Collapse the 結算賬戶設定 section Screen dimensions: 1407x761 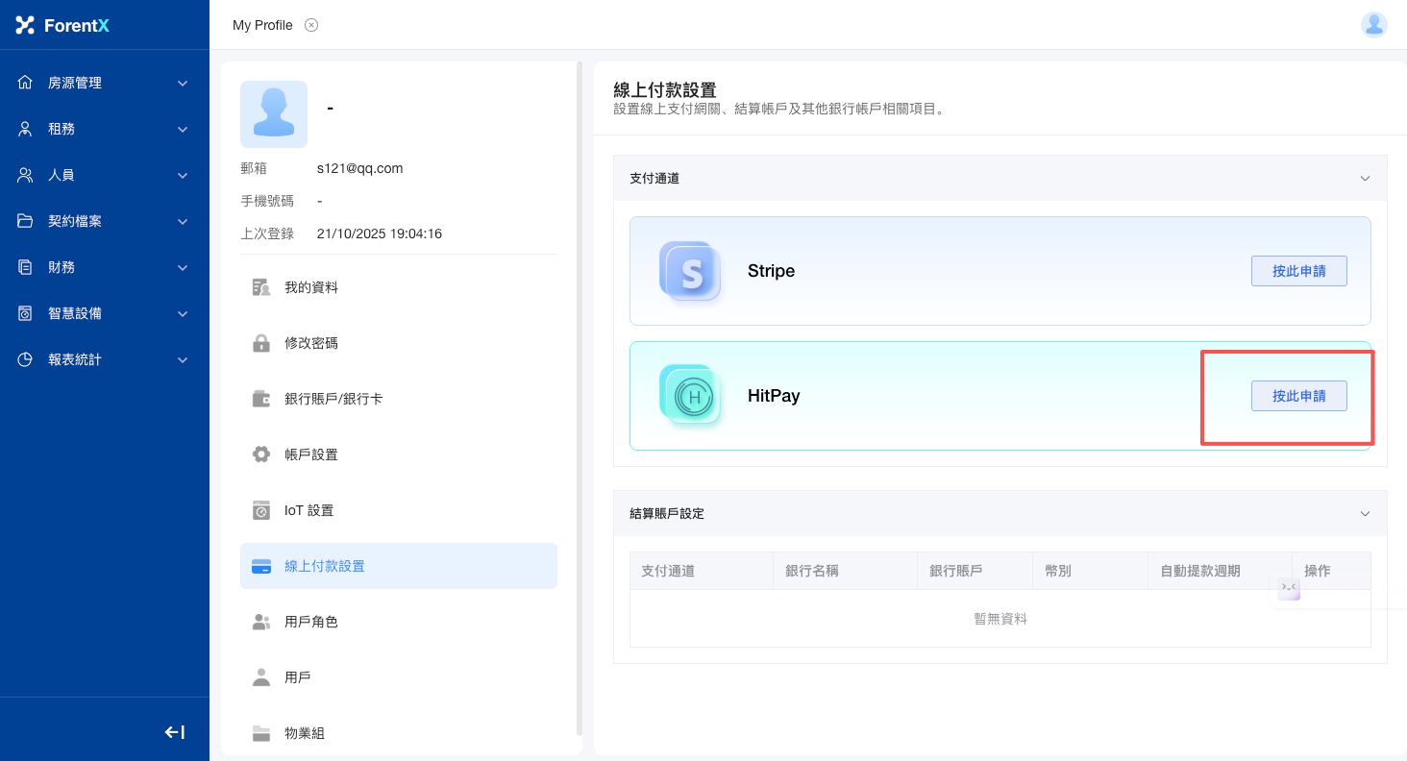point(1365,514)
